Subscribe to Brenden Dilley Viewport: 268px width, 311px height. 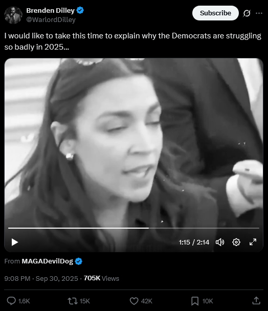tap(215, 13)
